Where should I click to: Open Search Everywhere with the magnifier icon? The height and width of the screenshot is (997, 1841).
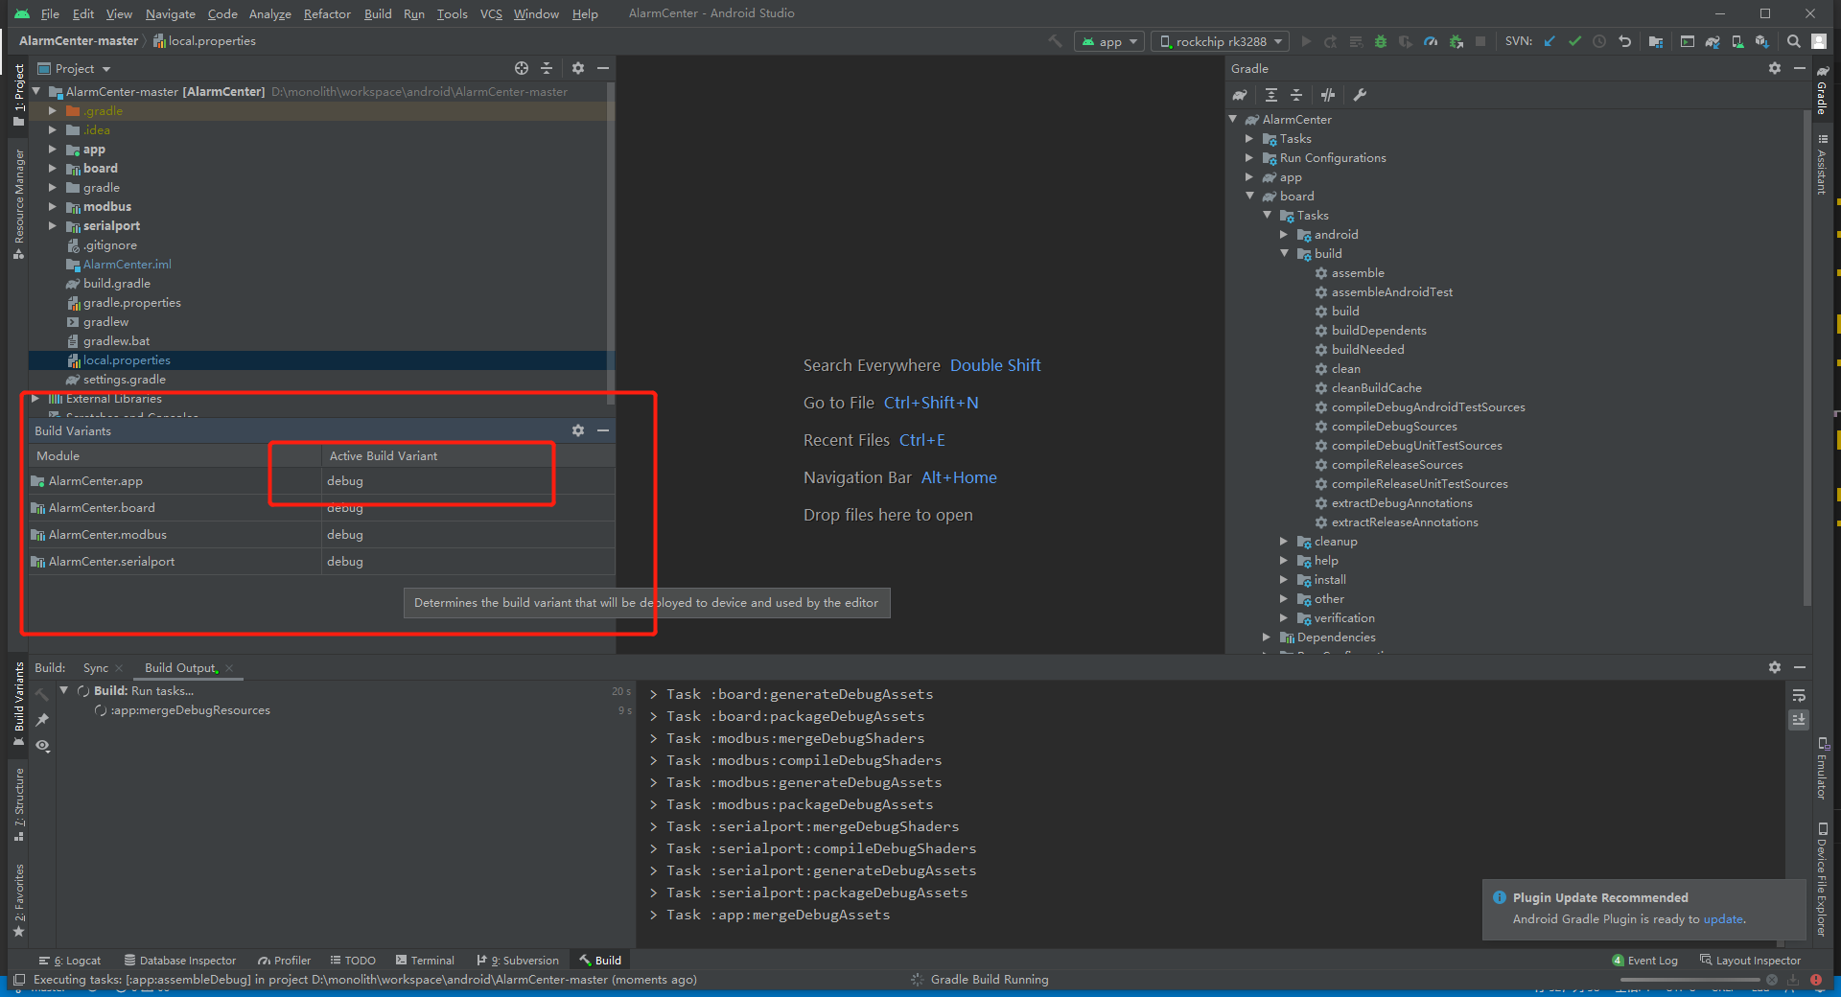(x=1792, y=41)
